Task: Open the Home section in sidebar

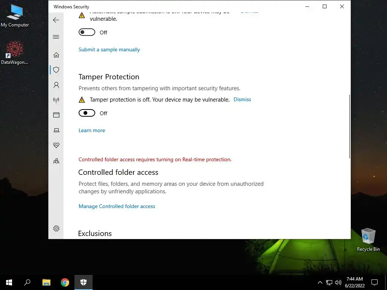Action: pos(56,55)
